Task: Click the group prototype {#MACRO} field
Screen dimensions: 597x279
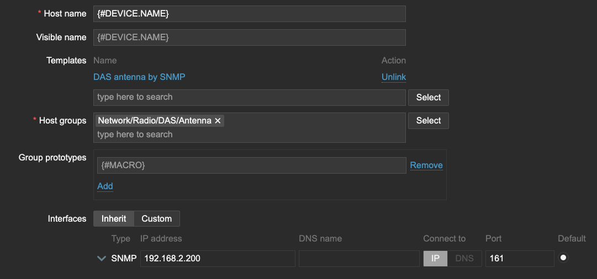Action: 251,165
